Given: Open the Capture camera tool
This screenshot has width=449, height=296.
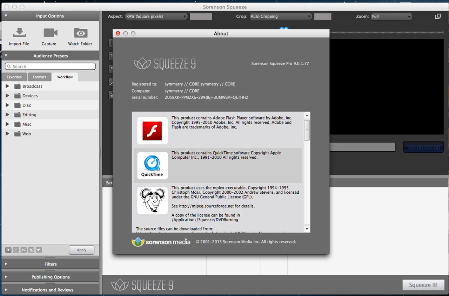Looking at the screenshot, I should coord(50,33).
